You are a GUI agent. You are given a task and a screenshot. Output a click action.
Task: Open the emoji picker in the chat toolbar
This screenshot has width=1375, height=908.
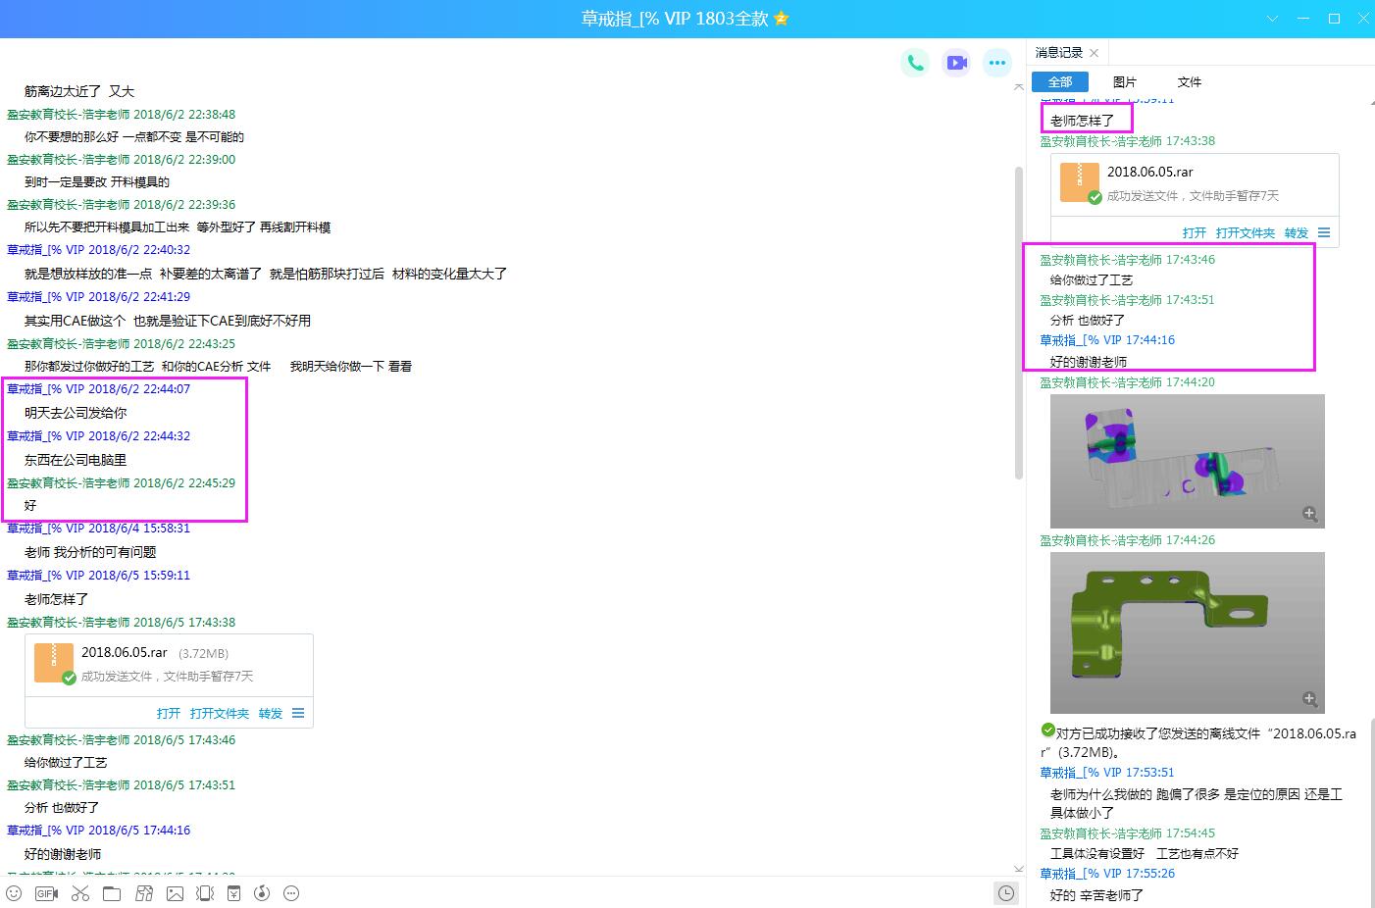pyautogui.click(x=14, y=893)
